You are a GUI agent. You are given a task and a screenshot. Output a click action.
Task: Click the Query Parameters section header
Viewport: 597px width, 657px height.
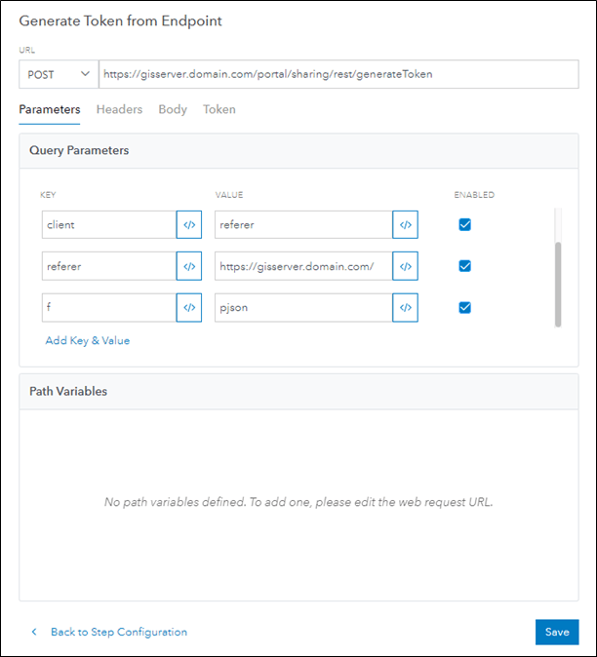click(x=298, y=151)
